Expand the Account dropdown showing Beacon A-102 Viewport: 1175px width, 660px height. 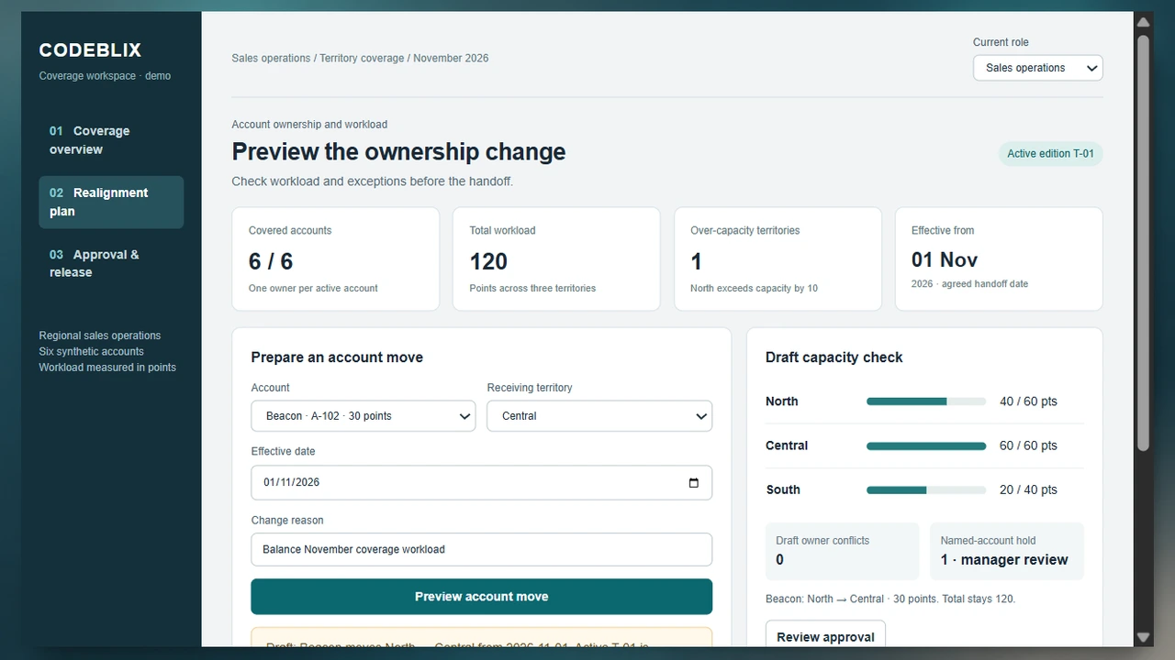(364, 416)
